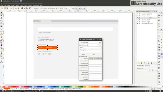Toggle visibility of newcase-enter layer
163x92 pixels.
pyautogui.click(x=138, y=16)
